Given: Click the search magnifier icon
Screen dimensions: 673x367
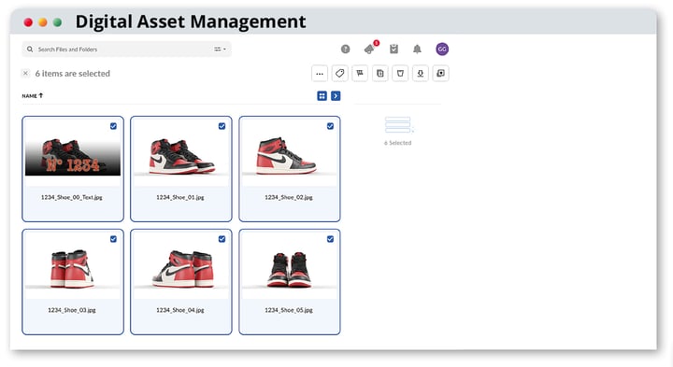Looking at the screenshot, I should click(30, 49).
